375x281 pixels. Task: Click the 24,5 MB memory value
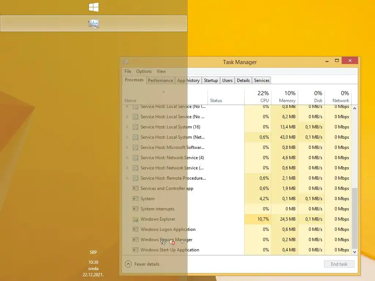coord(288,219)
